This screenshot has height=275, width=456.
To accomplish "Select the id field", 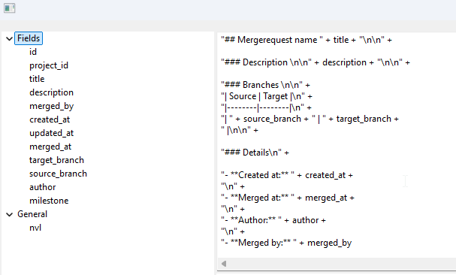I will [x=33, y=52].
